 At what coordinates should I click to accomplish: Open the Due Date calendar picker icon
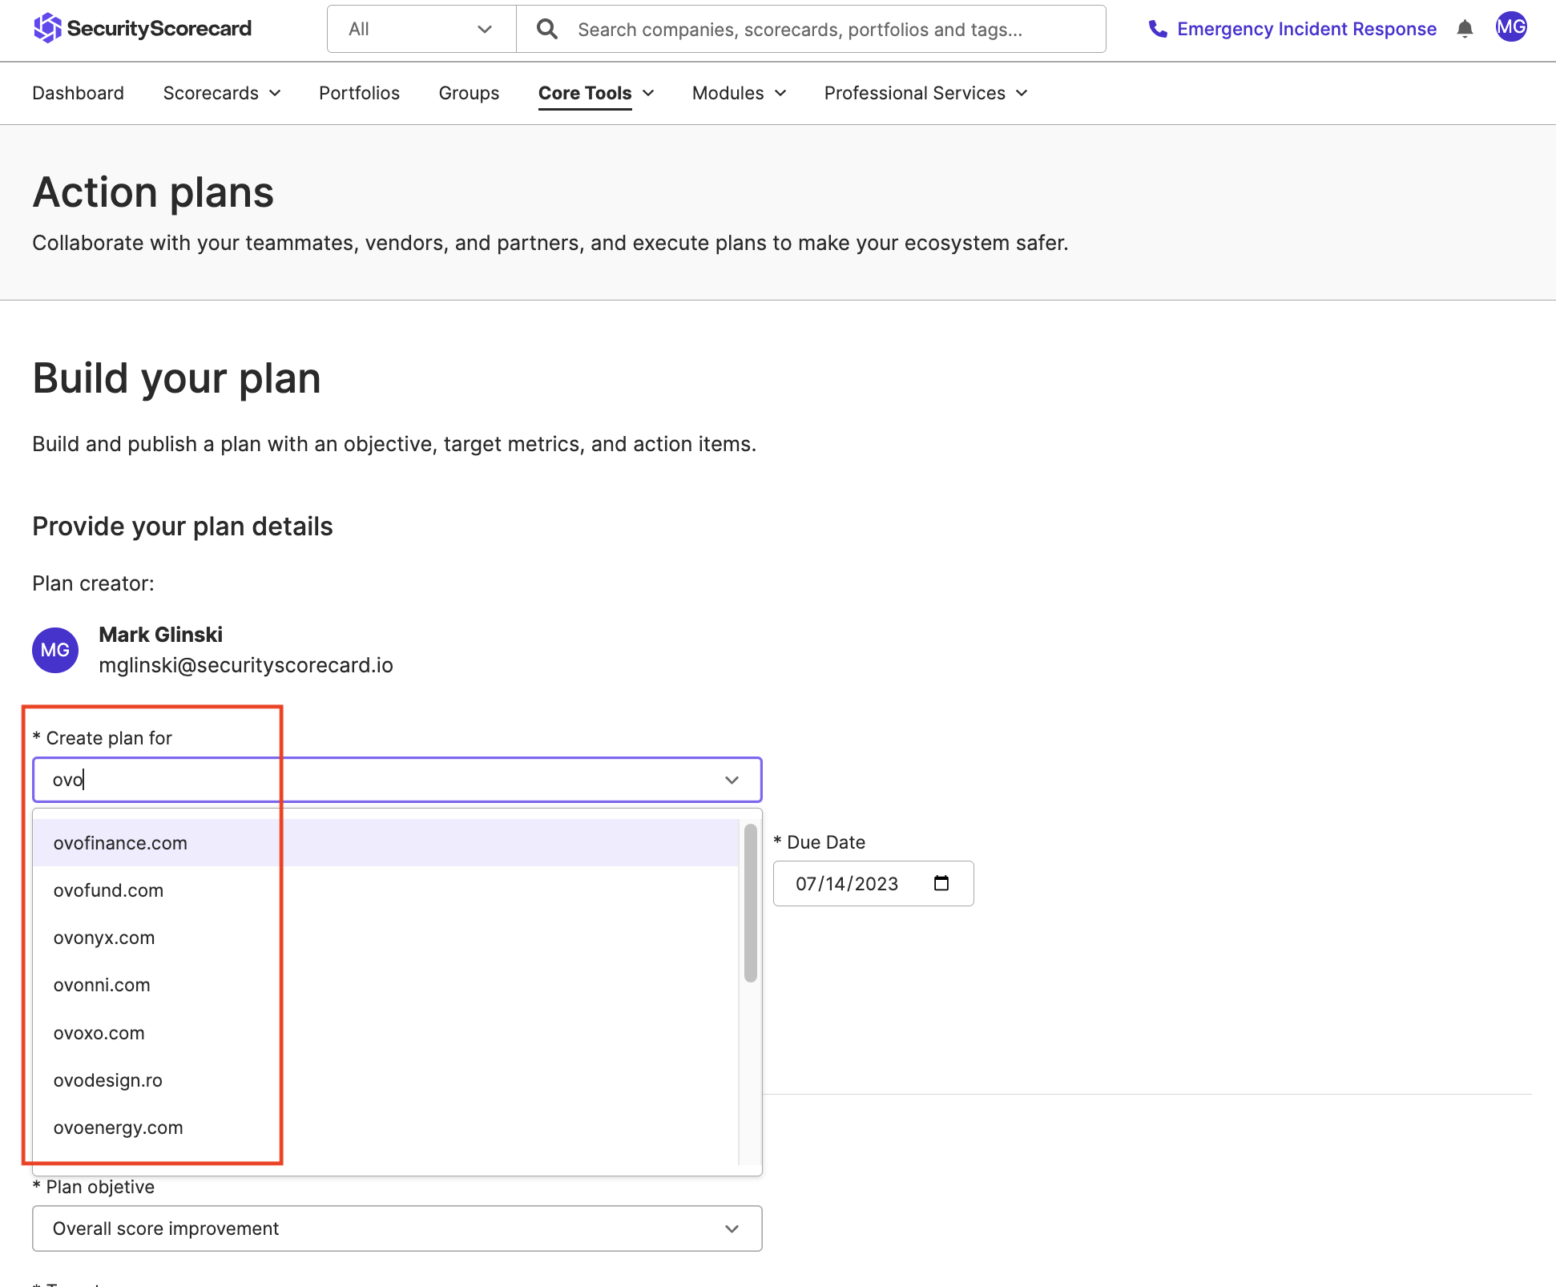pyautogui.click(x=941, y=883)
